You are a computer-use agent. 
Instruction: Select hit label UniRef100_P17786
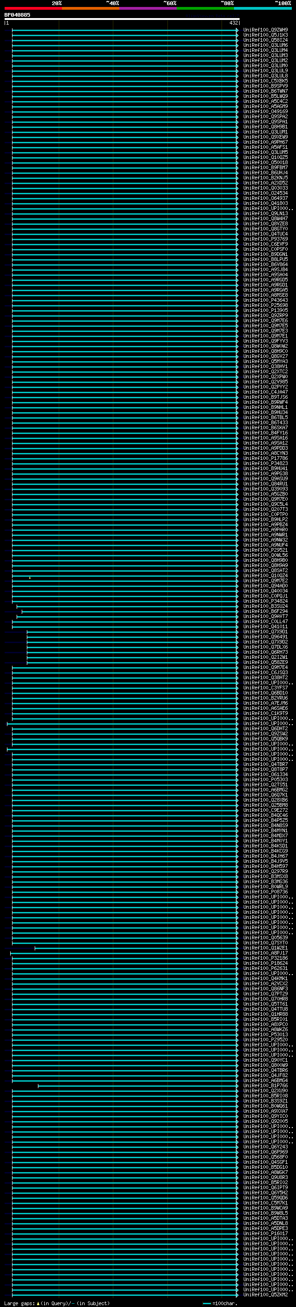coord(265,458)
